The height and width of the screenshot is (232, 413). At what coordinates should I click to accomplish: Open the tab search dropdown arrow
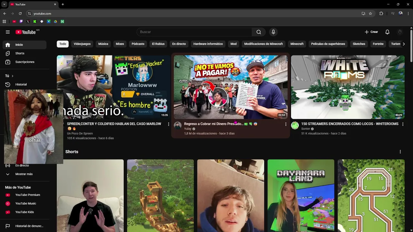4,5
